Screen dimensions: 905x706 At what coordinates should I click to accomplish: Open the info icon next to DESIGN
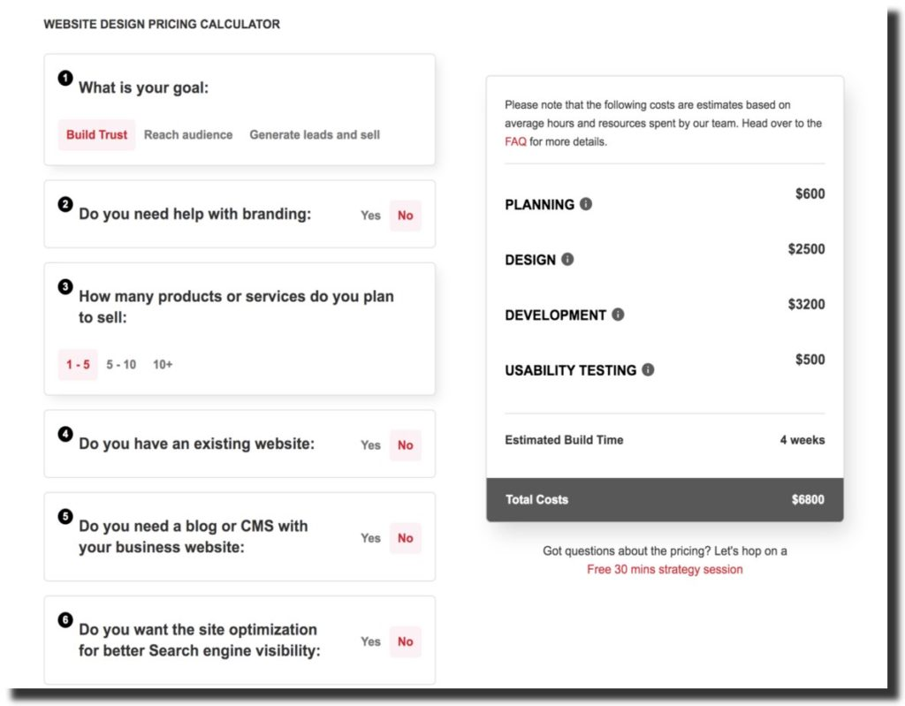pos(567,259)
